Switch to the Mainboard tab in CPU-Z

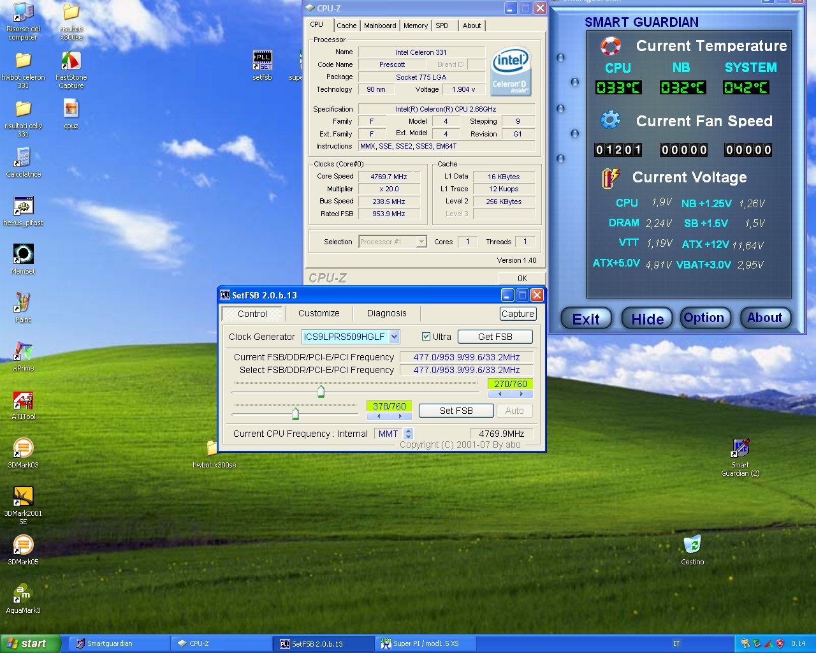[x=380, y=26]
